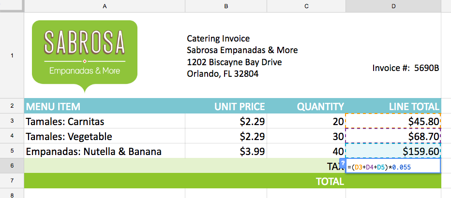This screenshot has width=451, height=198.
Task: Select the $68.70 line total cell
Action: pyautogui.click(x=393, y=137)
